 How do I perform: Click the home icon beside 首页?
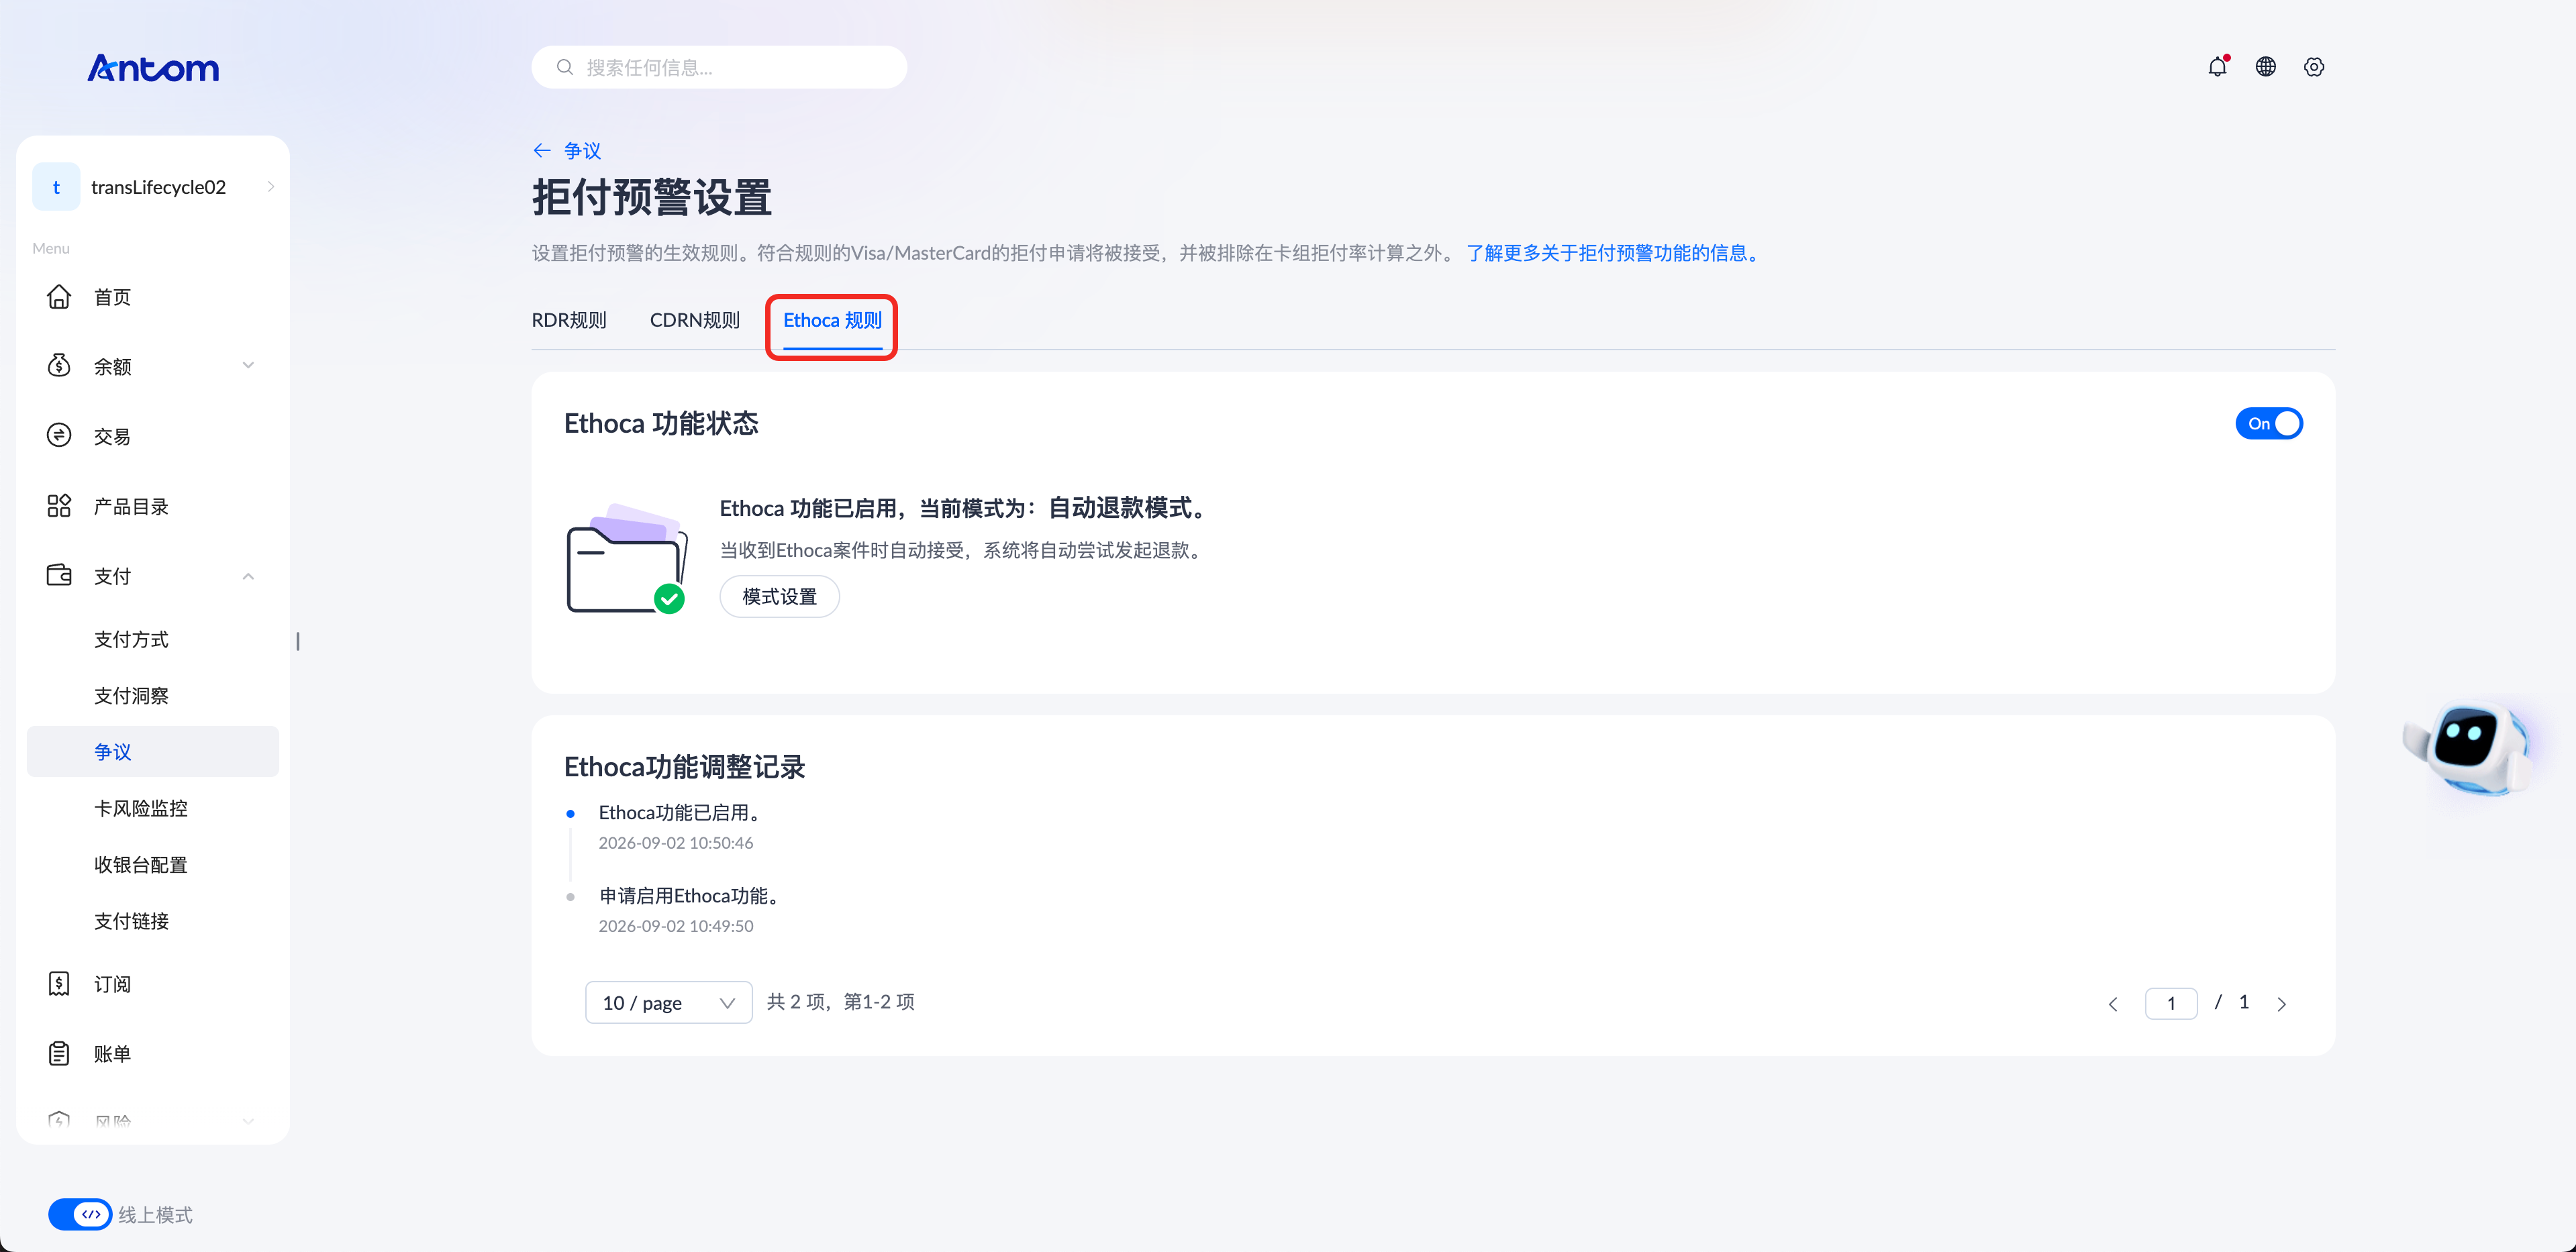[59, 297]
